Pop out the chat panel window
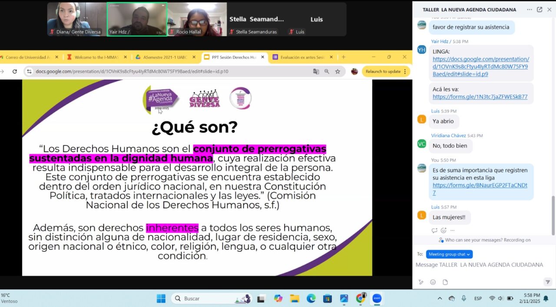The width and height of the screenshot is (556, 307). pyautogui.click(x=539, y=10)
